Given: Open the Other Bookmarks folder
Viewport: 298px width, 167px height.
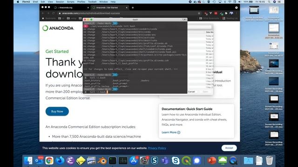Looking at the screenshot, I should pyautogui.click(x=209, y=19).
